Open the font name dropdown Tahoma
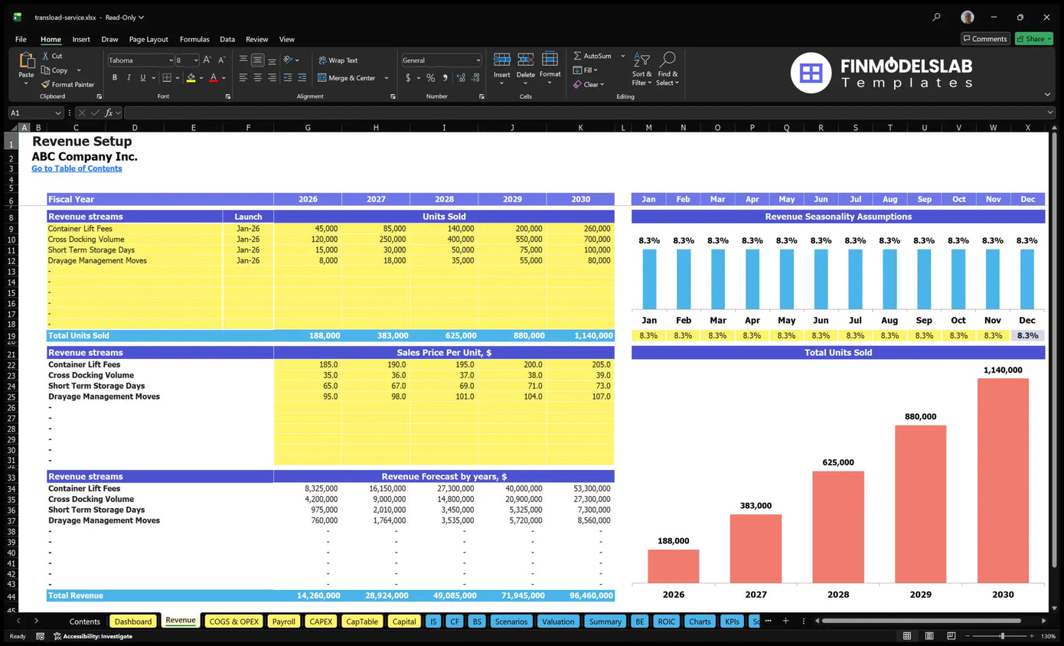1064x646 pixels. click(169, 60)
